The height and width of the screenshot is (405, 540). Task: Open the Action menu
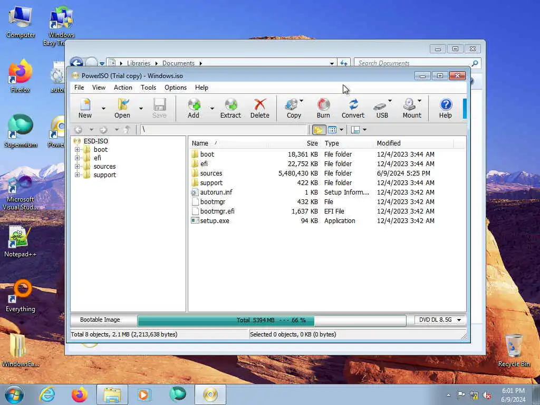point(123,88)
